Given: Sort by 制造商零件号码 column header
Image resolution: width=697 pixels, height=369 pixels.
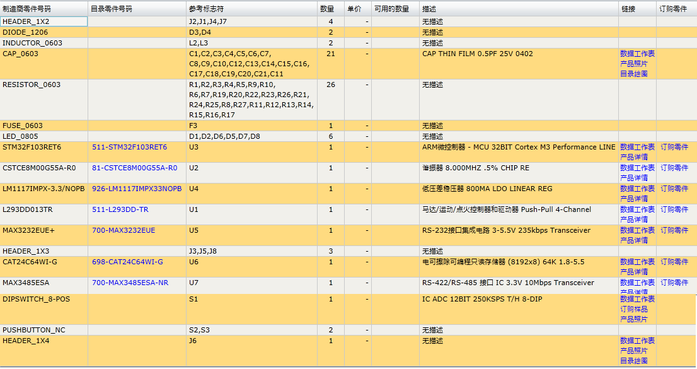Looking at the screenshot, I should 44,9.
